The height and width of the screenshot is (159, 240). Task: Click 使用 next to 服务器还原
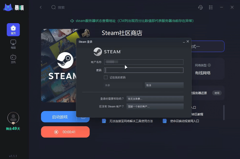pos(217,93)
